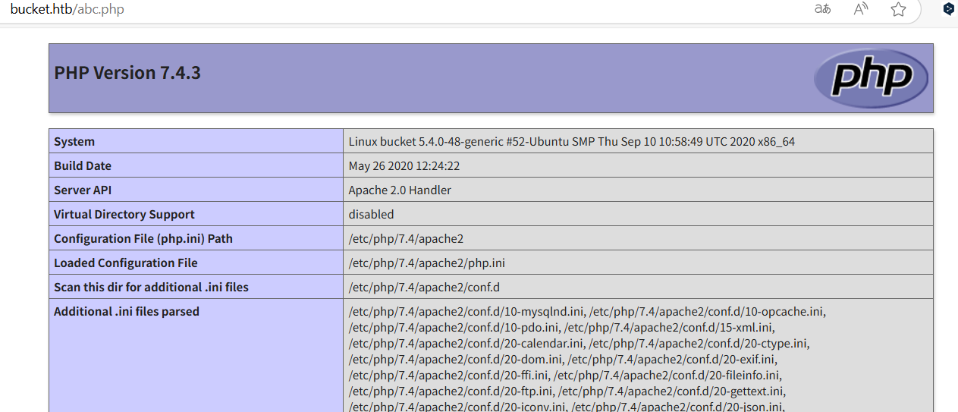Click the 'Build Date' row label
This screenshot has height=412, width=958.
coord(83,165)
